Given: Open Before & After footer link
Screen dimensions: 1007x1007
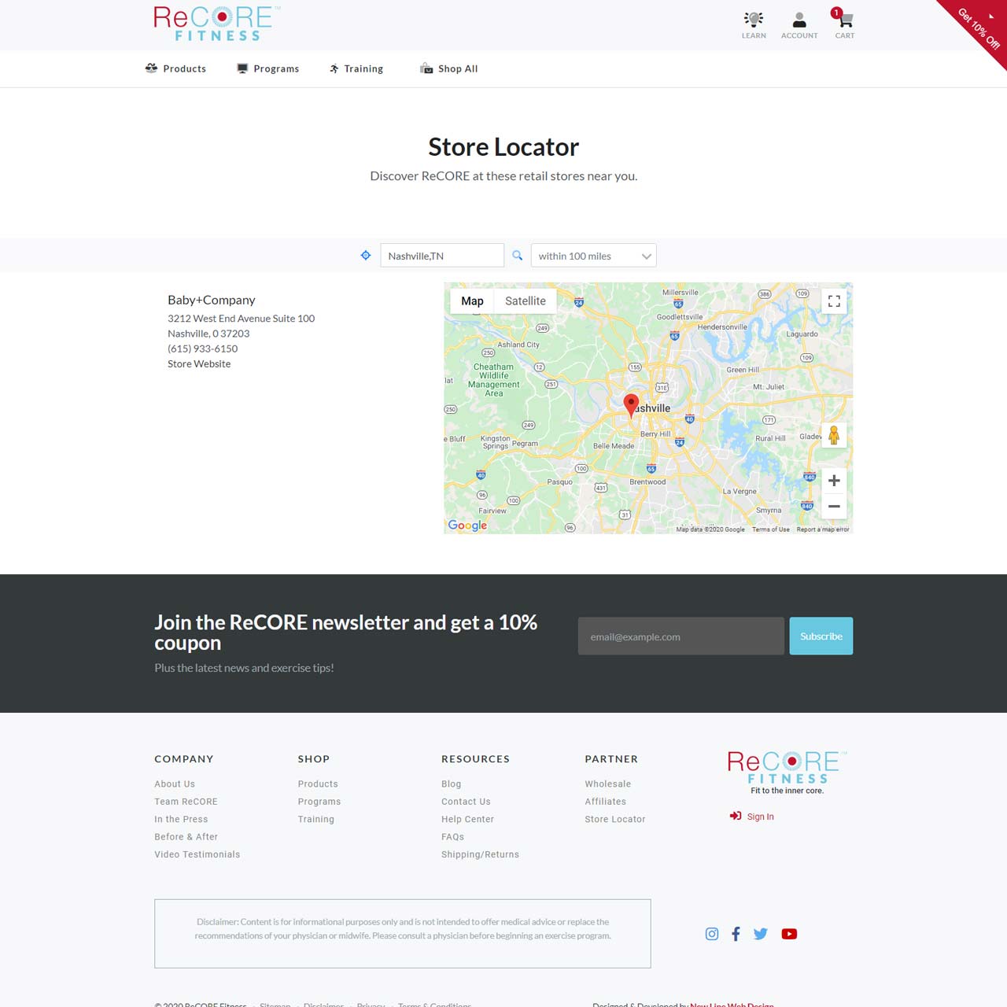Looking at the screenshot, I should click(186, 837).
